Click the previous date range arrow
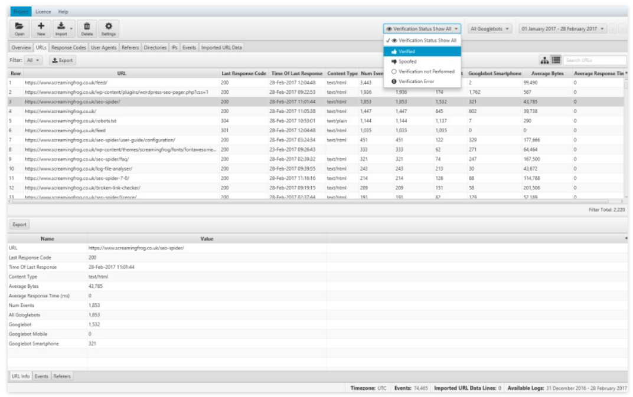The height and width of the screenshot is (397, 633). [x=613, y=29]
